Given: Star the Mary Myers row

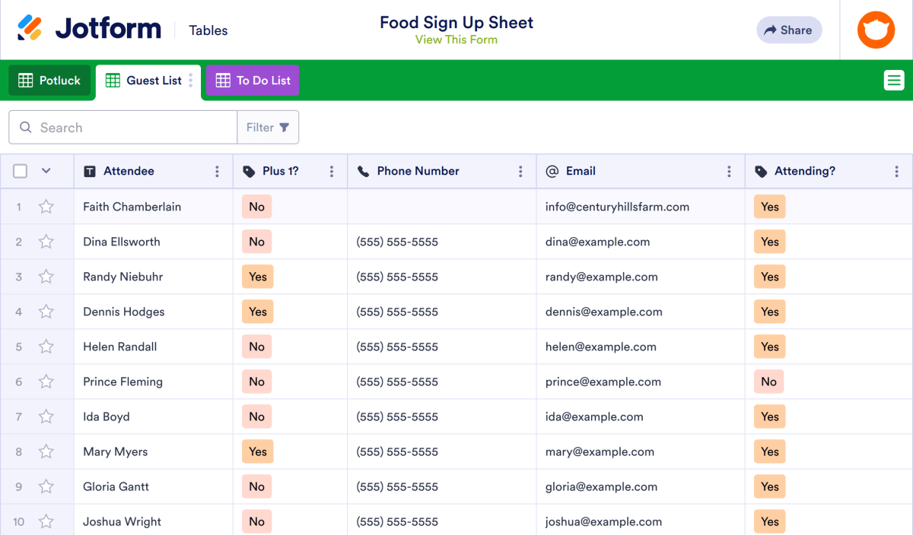Looking at the screenshot, I should click(x=46, y=451).
